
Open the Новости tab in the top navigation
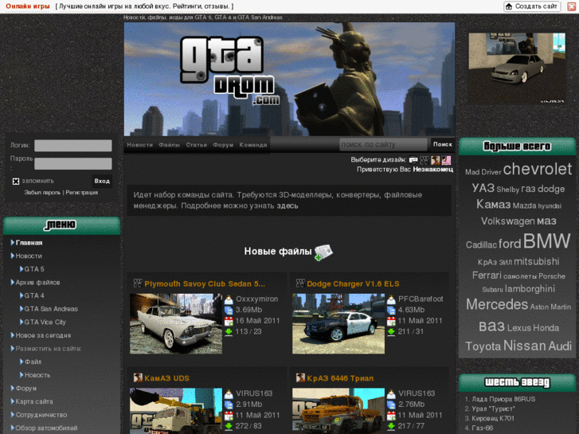(x=139, y=145)
